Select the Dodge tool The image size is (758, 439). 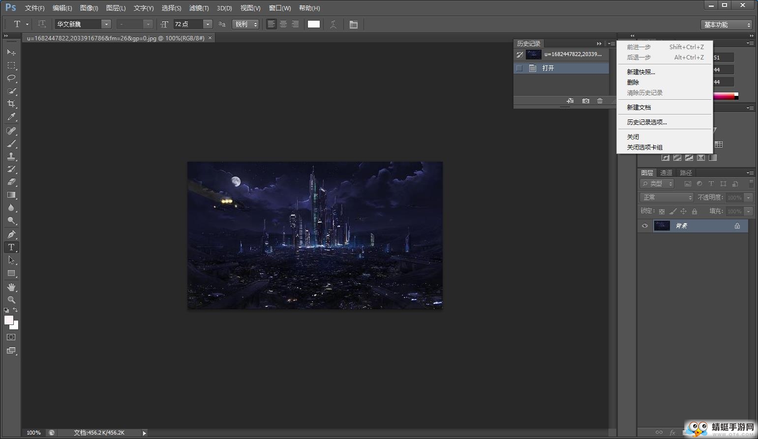click(11, 220)
